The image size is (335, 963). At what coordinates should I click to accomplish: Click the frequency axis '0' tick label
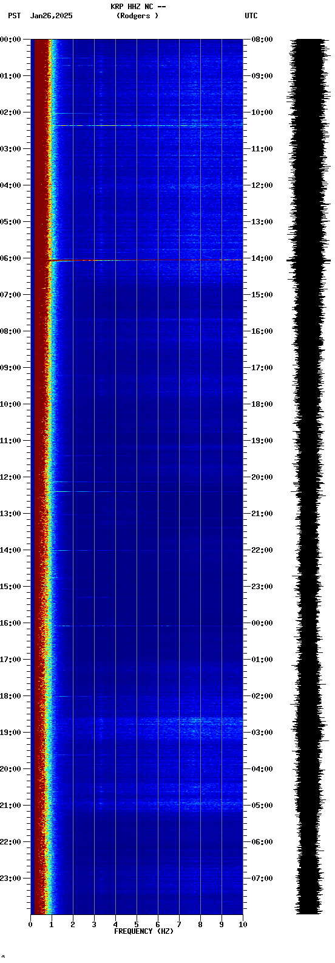tap(30, 925)
